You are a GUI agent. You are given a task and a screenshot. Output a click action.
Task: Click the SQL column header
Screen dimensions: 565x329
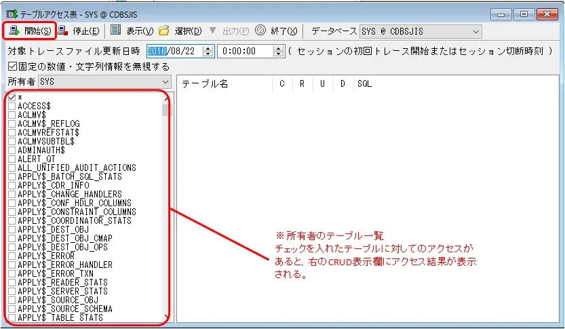(x=364, y=84)
